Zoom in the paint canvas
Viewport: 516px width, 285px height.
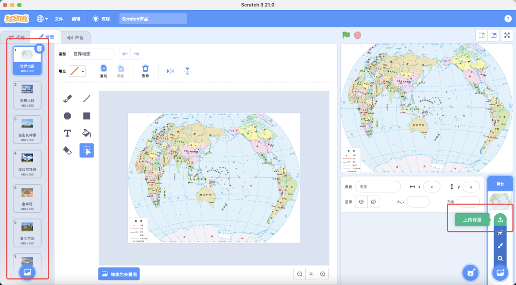(322, 274)
